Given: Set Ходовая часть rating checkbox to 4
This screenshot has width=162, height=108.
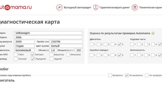Looking at the screenshot, I should (x=153, y=44).
